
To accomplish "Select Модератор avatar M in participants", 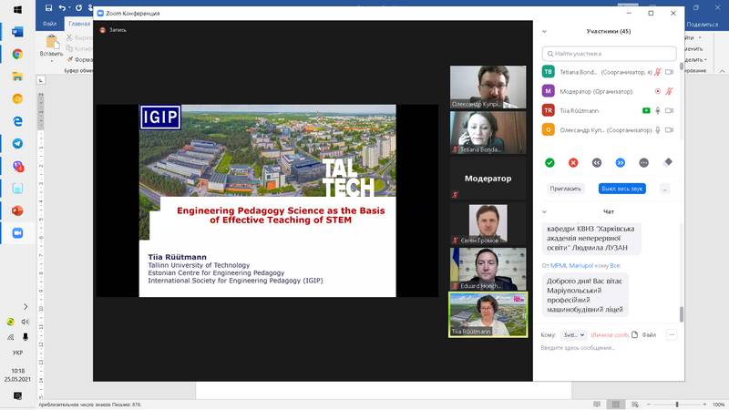I will point(549,91).
